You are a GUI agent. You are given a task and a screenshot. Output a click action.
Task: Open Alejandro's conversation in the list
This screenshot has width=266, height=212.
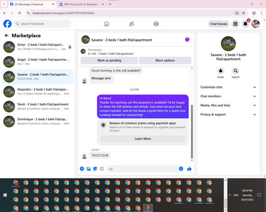coord(37,92)
